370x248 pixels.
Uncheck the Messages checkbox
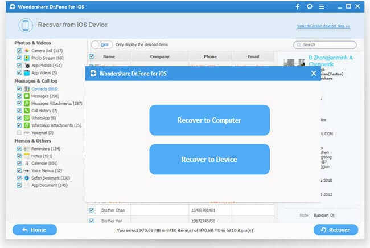point(19,96)
